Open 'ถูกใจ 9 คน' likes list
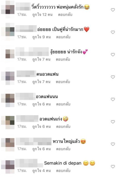The width and height of the screenshot is (122, 179). point(42,37)
